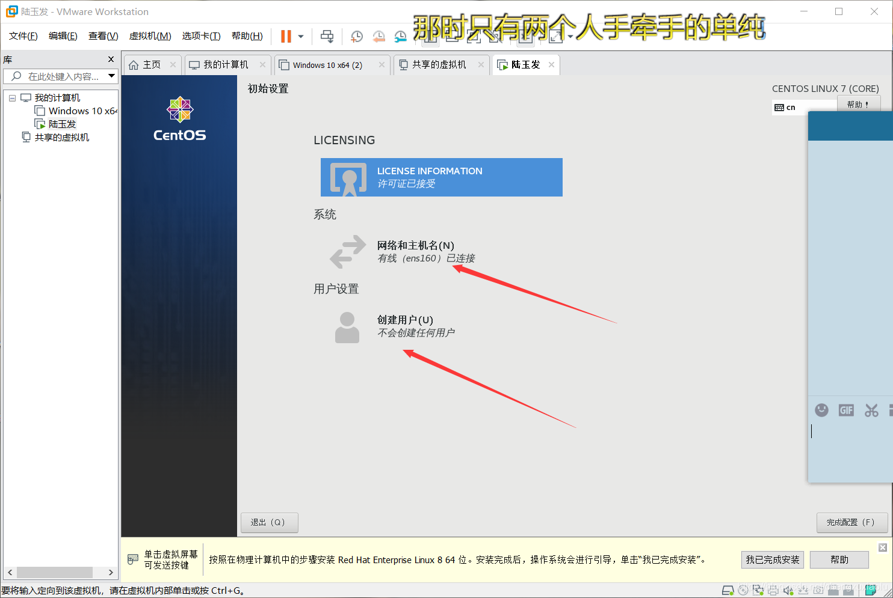Select 我的计算机 in the library tree

57,98
